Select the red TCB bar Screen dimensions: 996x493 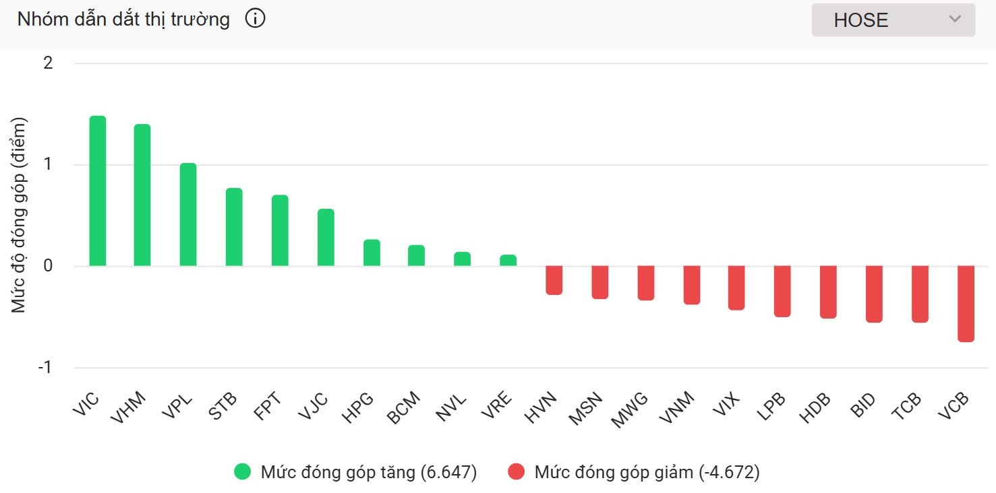coord(920,294)
